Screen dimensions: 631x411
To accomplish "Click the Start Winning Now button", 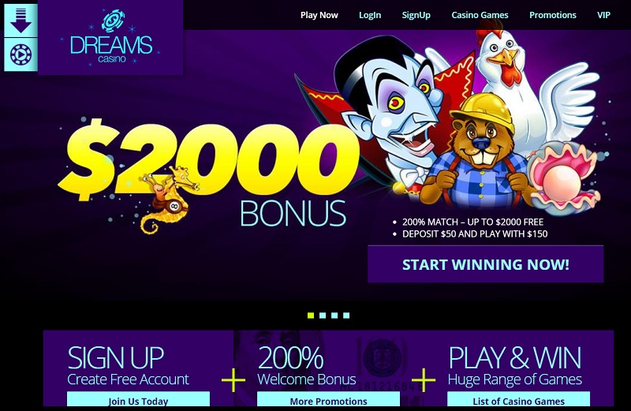I will pos(486,264).
